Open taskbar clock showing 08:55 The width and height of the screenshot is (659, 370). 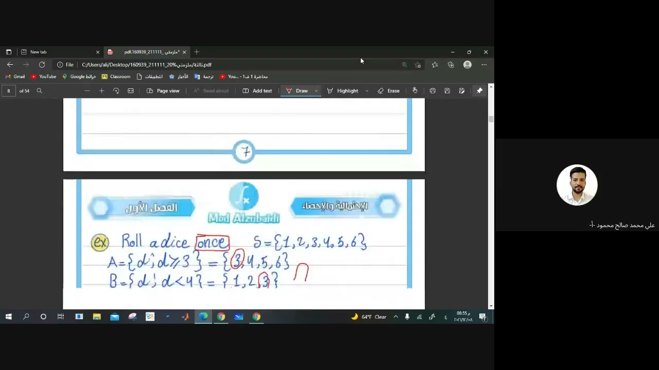[x=463, y=317]
